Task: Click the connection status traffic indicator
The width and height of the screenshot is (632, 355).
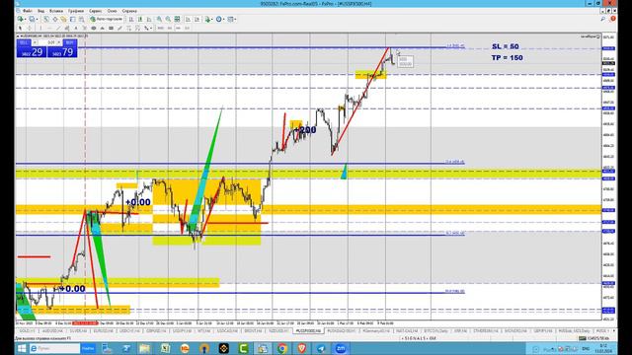Action: (594, 338)
